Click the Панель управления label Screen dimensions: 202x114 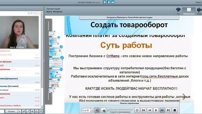click(129, 103)
